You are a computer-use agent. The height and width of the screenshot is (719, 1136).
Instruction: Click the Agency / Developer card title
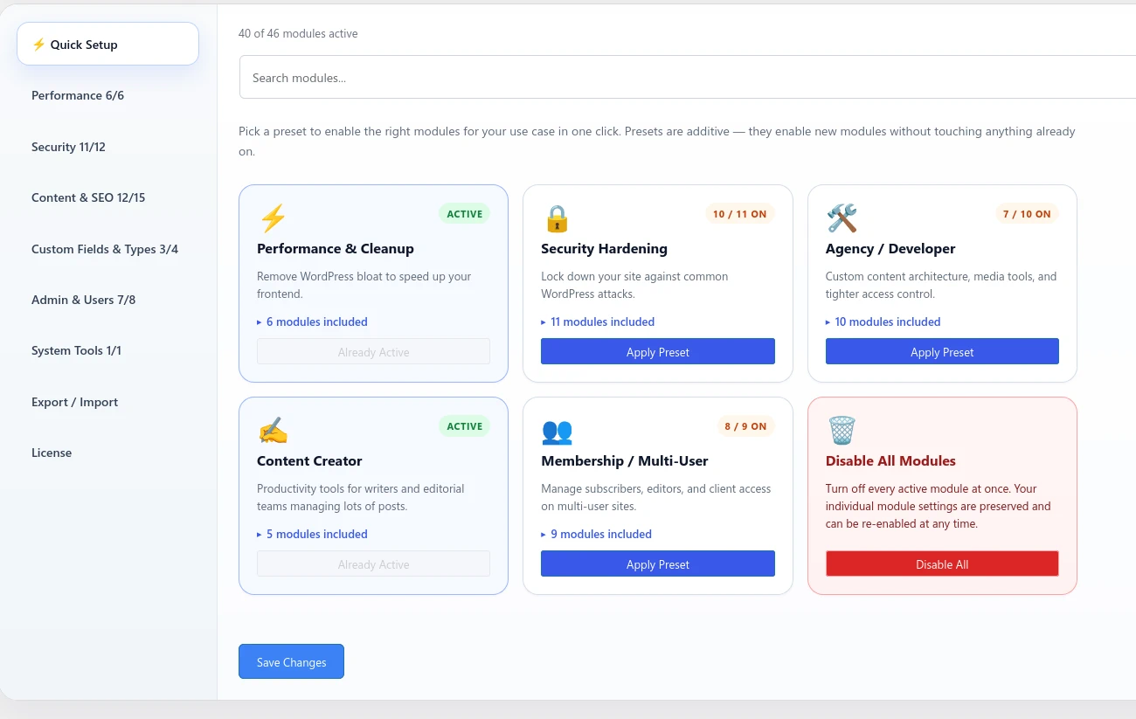click(x=890, y=248)
